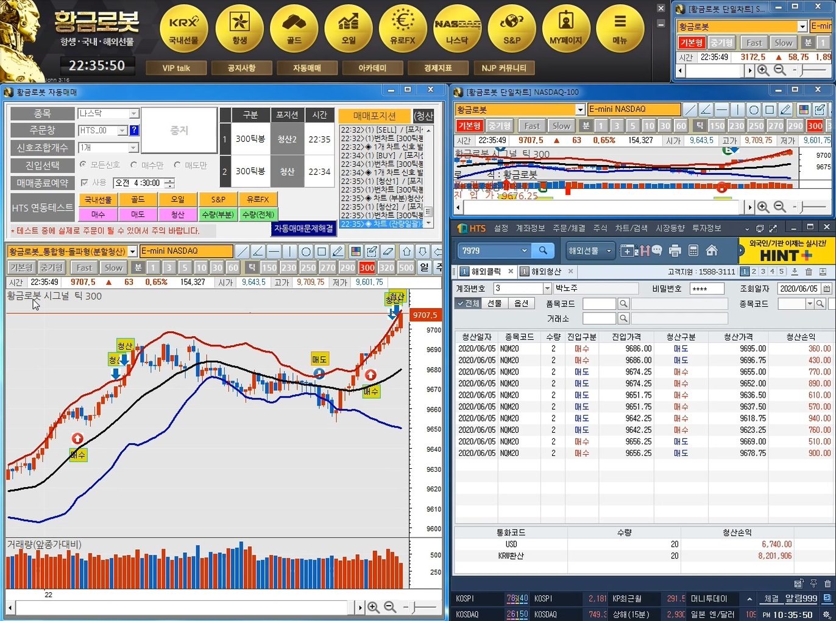Click the green 수량(전체) button

pyautogui.click(x=258, y=214)
